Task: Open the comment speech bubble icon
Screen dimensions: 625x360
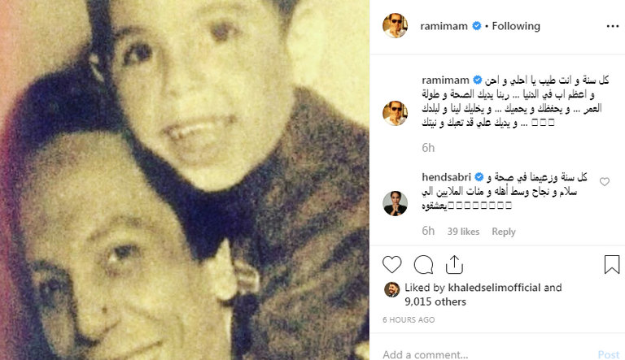Action: tap(423, 264)
